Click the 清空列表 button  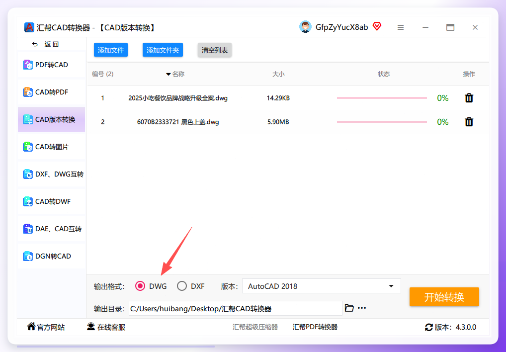tap(215, 50)
